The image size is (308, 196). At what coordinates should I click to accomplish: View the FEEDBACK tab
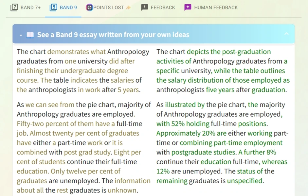click(162, 7)
